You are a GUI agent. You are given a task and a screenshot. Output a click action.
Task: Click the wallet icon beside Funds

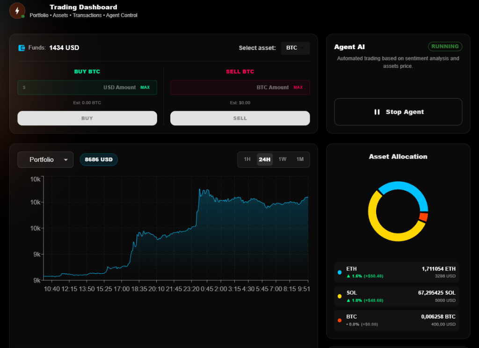[22, 48]
